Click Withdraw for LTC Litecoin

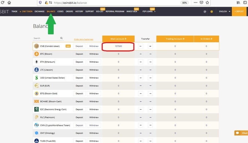(x=94, y=70)
